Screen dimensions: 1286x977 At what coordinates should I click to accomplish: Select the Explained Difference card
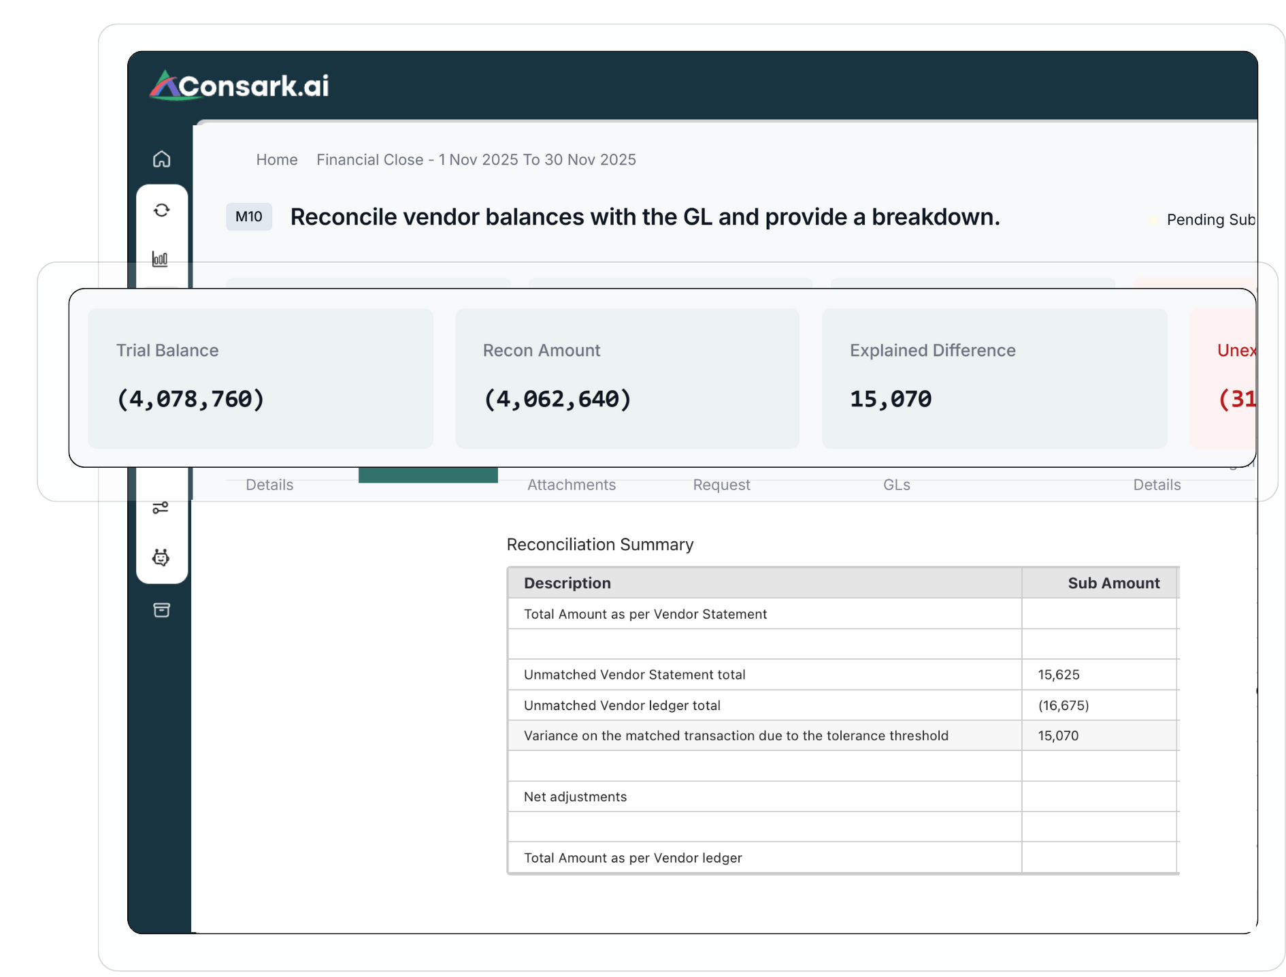click(993, 379)
